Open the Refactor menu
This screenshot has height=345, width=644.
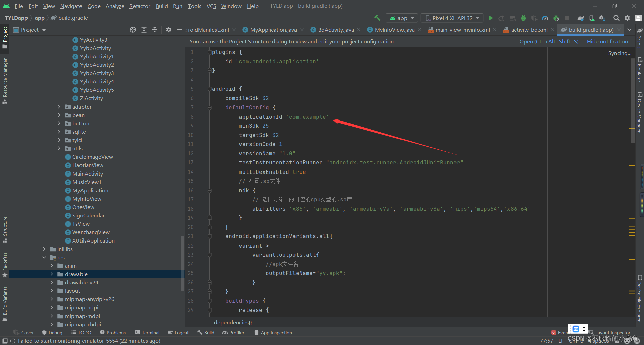coord(140,6)
